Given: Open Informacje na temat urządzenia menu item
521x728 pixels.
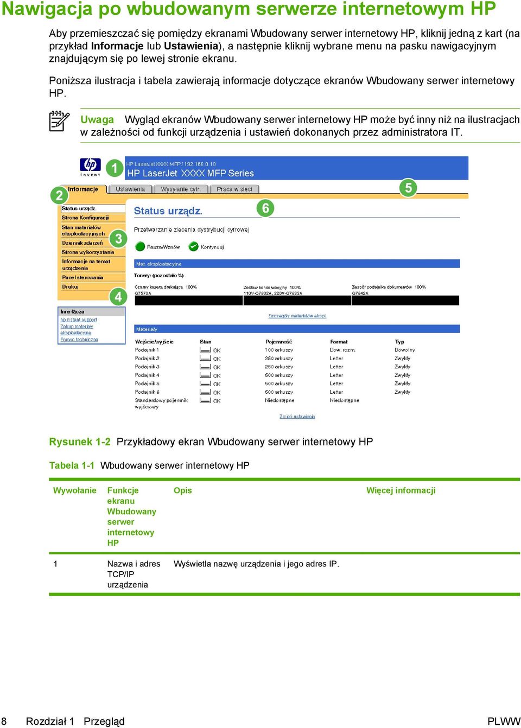Looking at the screenshot, I should click(86, 265).
